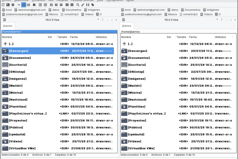The image size is (238, 159).
Task: Select the jbarrios tab in left panel
Action: tap(8, 26)
